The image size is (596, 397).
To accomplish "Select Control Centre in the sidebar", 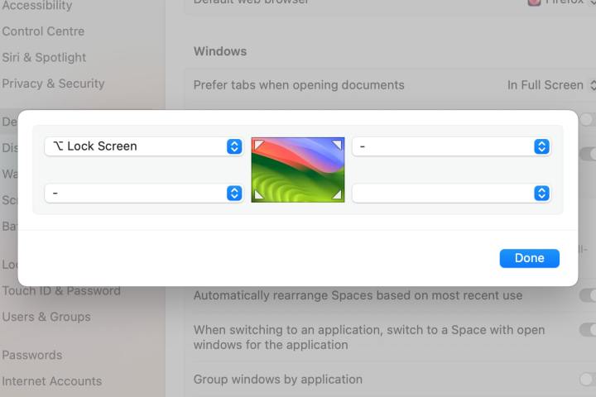I will point(43,31).
